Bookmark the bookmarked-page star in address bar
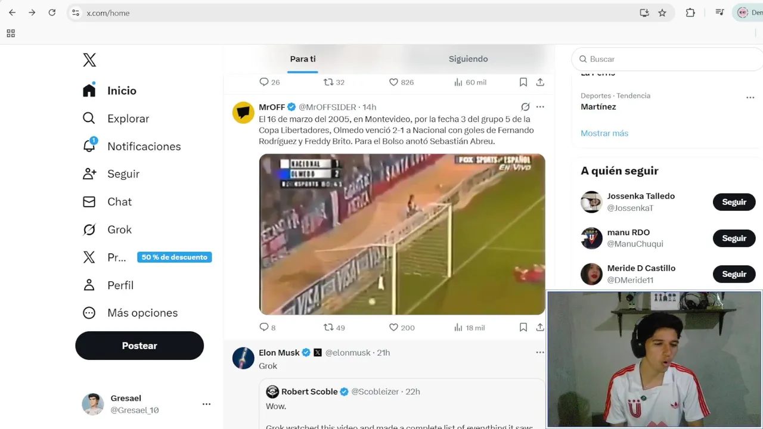763x429 pixels. coord(662,13)
